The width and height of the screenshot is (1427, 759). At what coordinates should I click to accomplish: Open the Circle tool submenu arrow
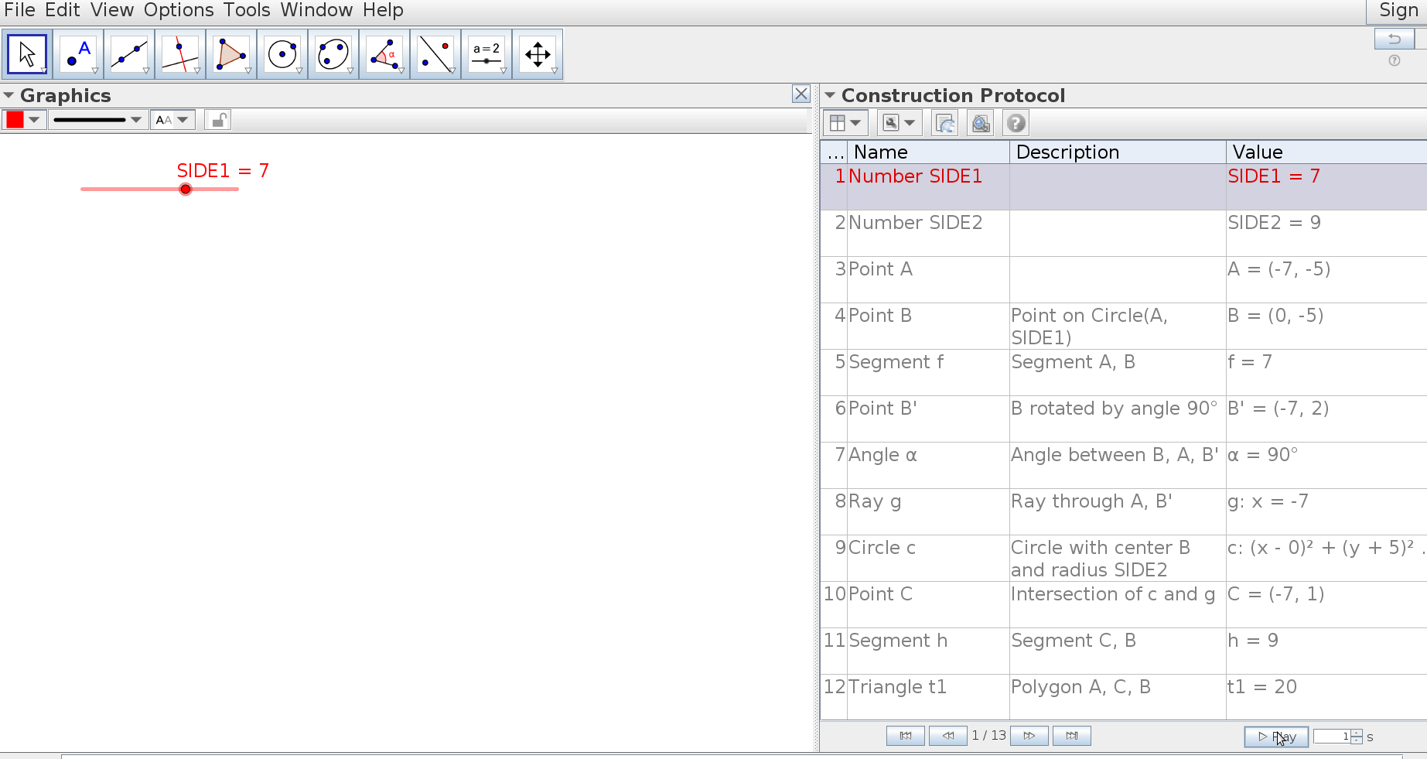pyautogui.click(x=299, y=71)
